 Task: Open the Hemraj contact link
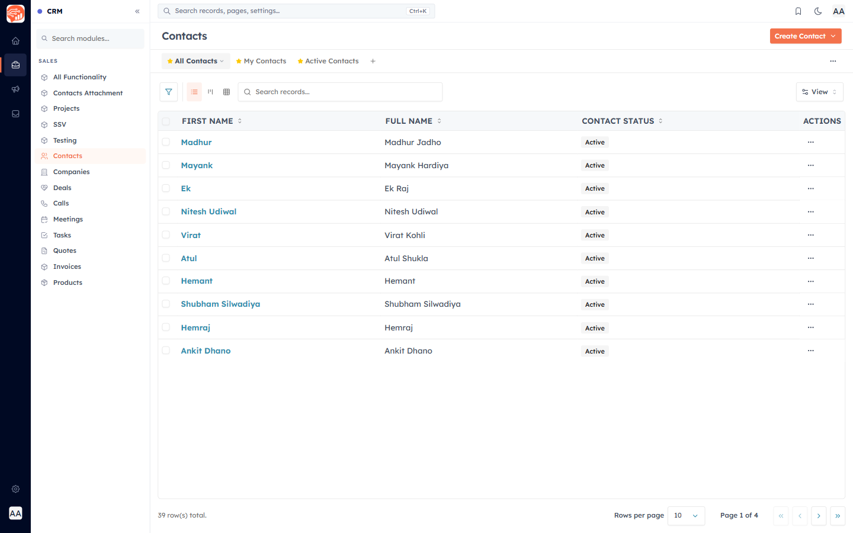click(x=195, y=327)
